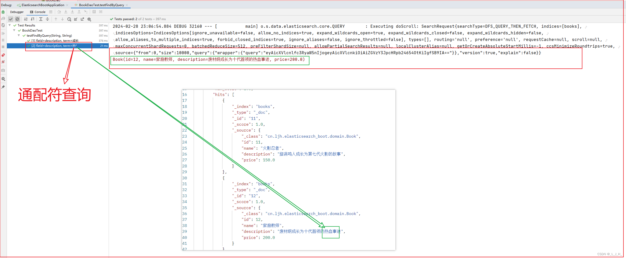Click Export Test Results icon
This screenshot has height=258, width=626.
click(82, 19)
